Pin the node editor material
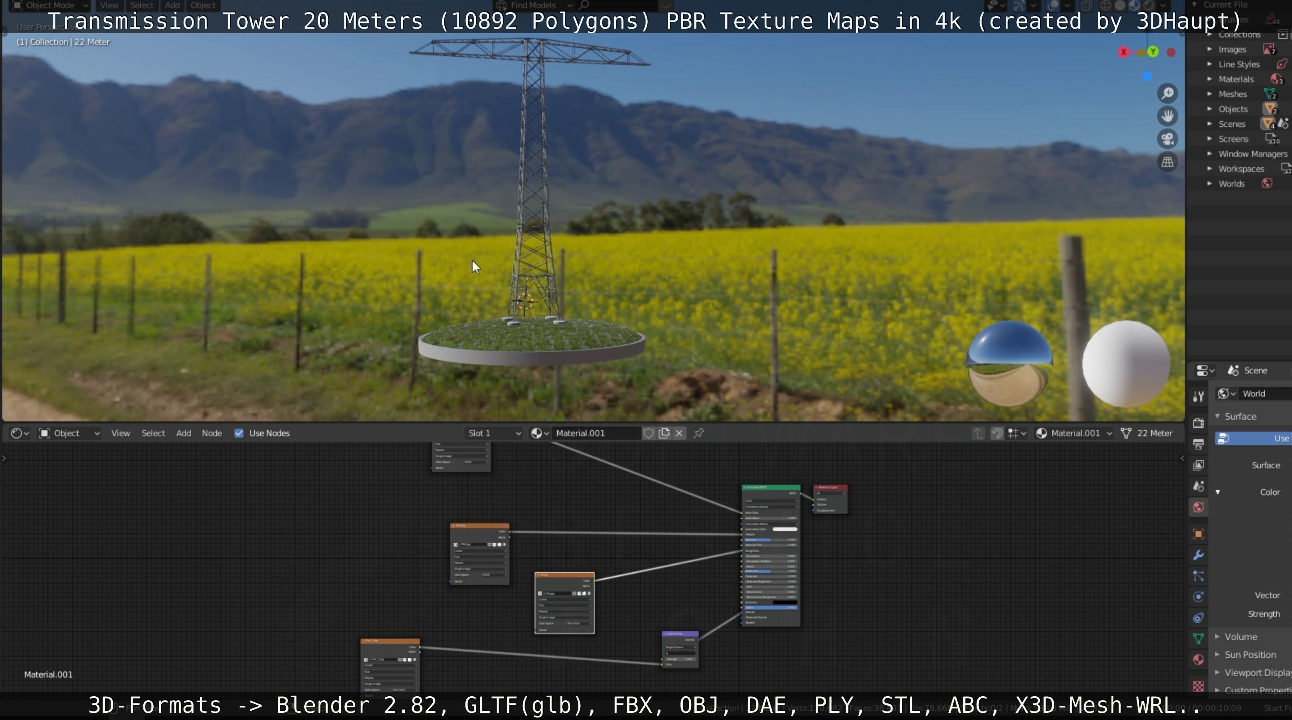1292x720 pixels. coord(699,433)
